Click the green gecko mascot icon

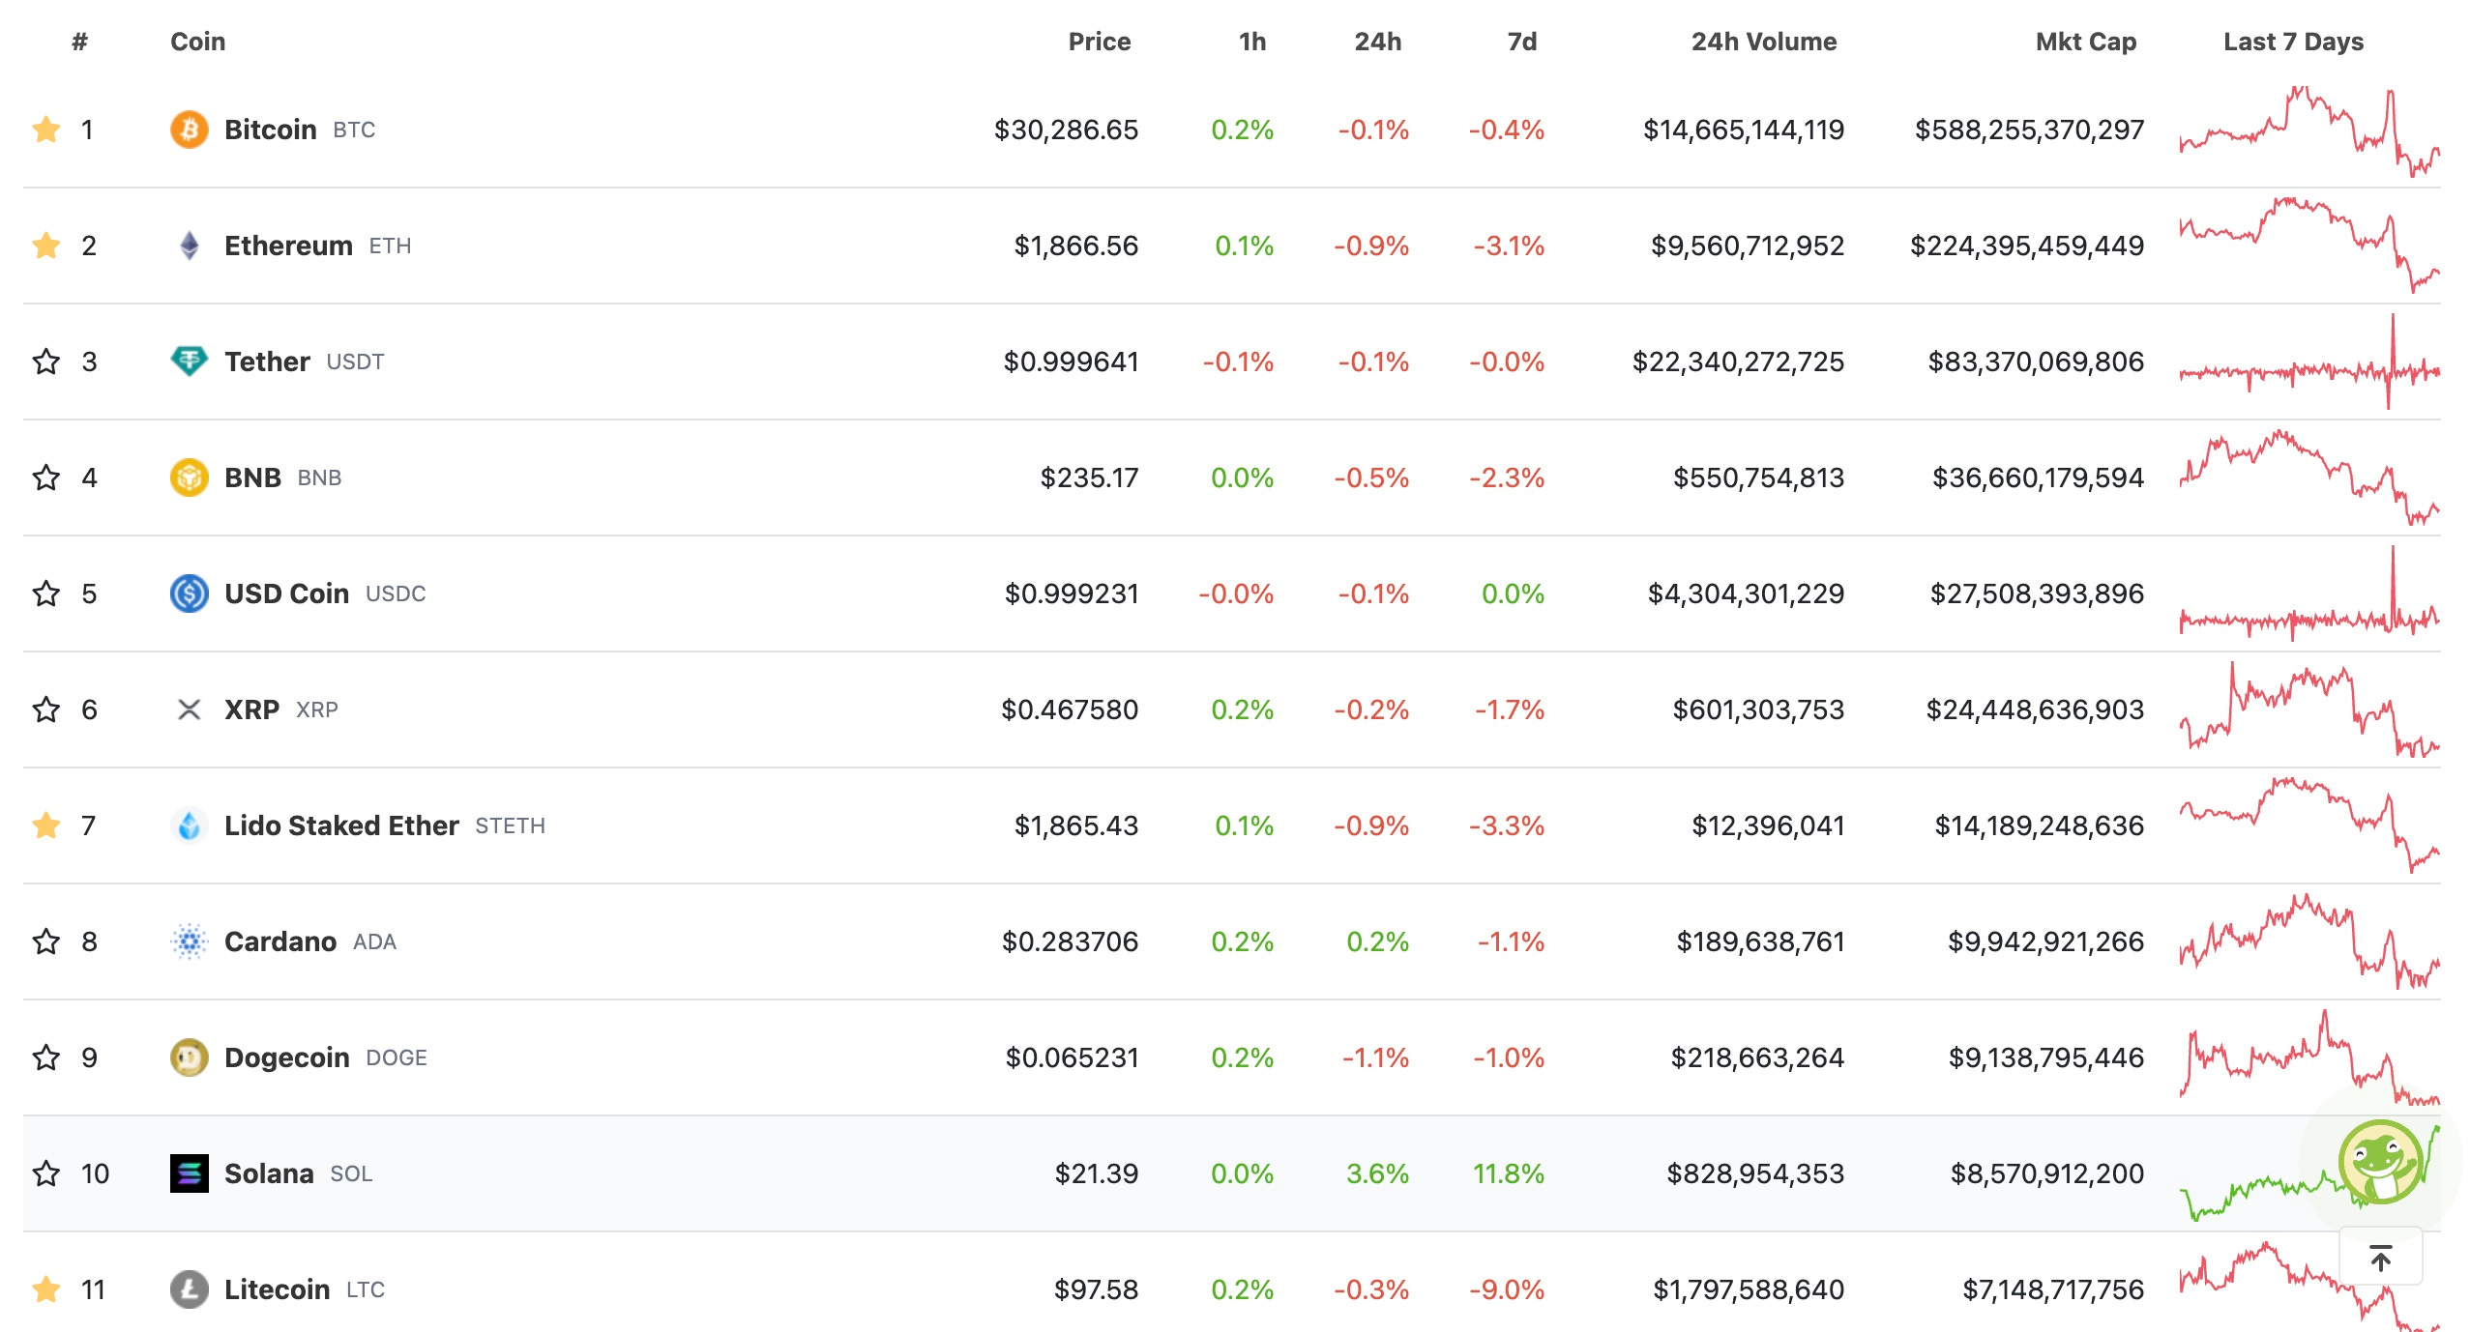point(2381,1162)
